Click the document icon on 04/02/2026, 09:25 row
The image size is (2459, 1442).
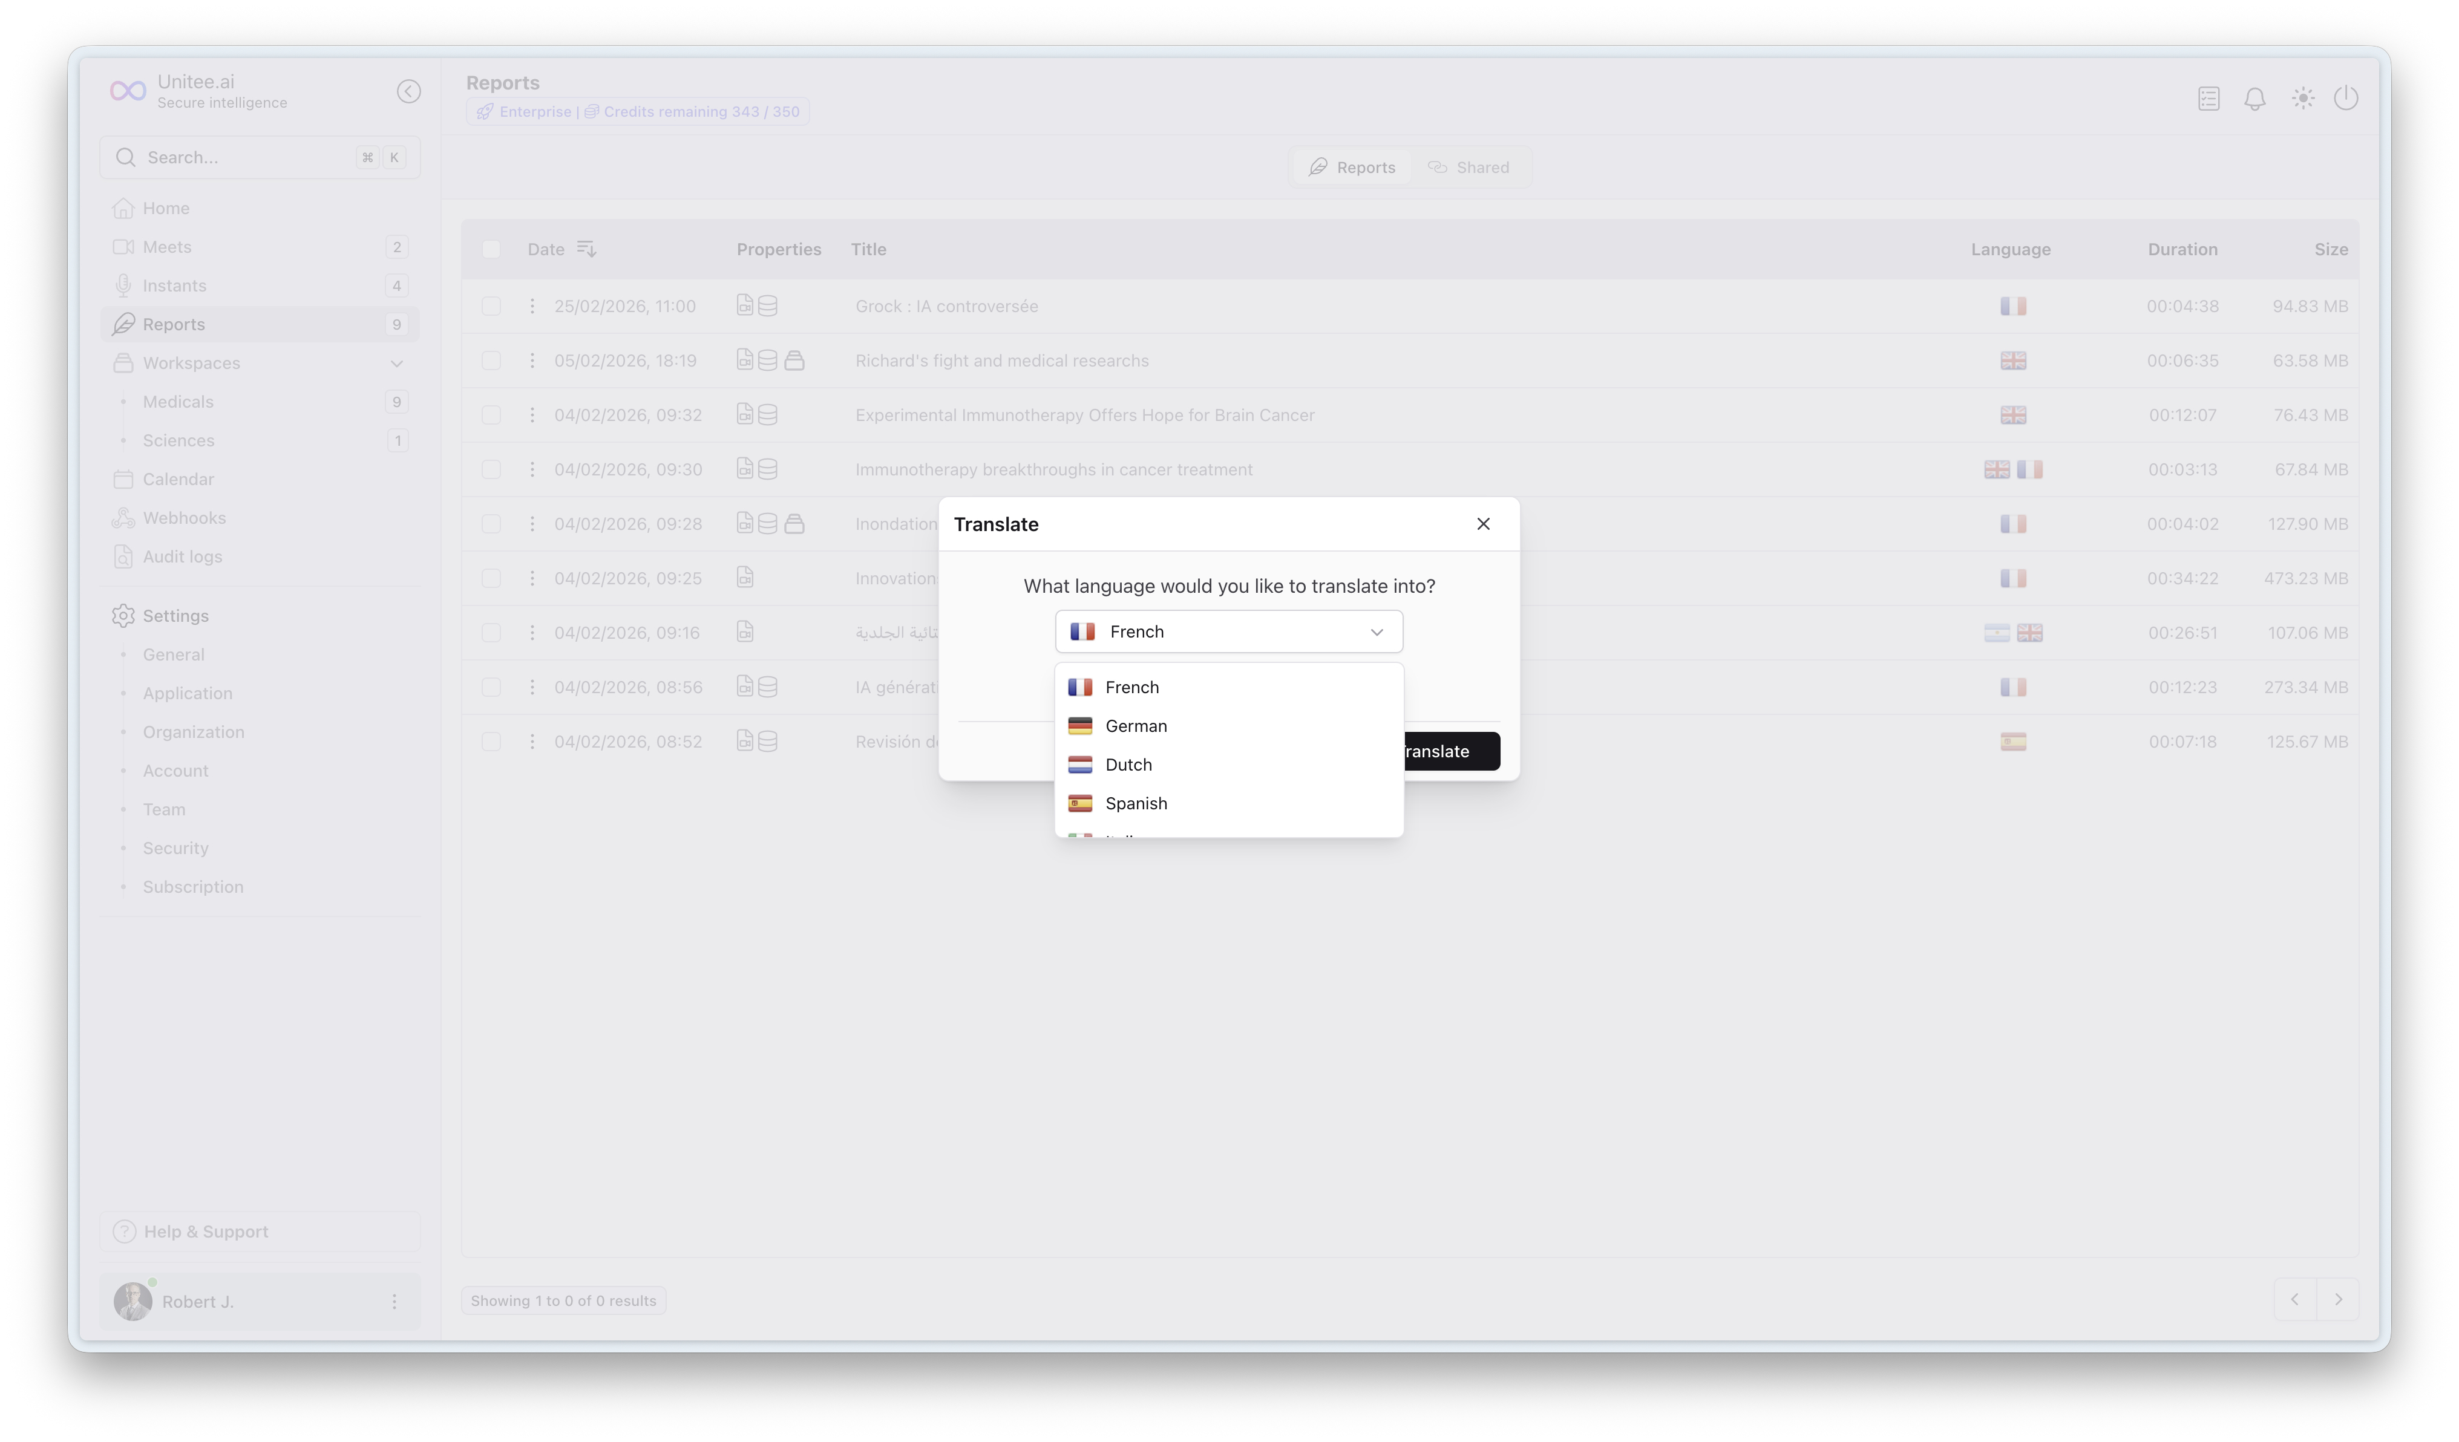click(745, 579)
